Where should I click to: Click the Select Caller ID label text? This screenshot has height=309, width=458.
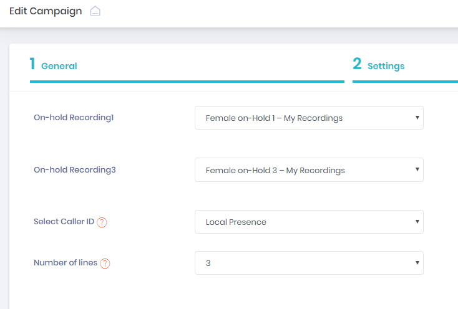[64, 222]
